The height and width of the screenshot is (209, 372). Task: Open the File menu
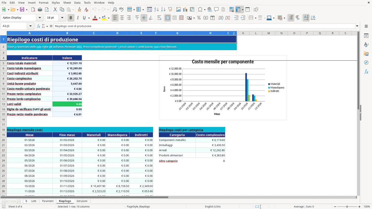pos(4,2)
